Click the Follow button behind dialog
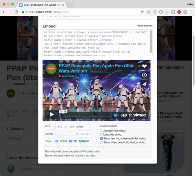The width and height of the screenshot is (195, 176). pos(28,93)
